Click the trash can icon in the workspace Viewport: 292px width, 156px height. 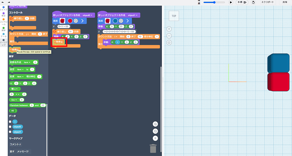153,149
